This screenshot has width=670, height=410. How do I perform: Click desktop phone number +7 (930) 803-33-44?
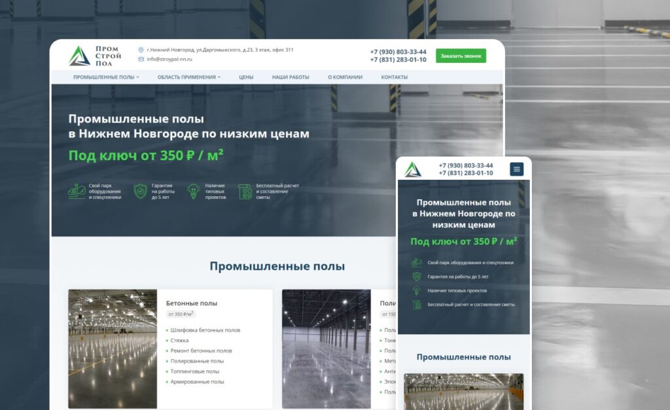pyautogui.click(x=398, y=52)
